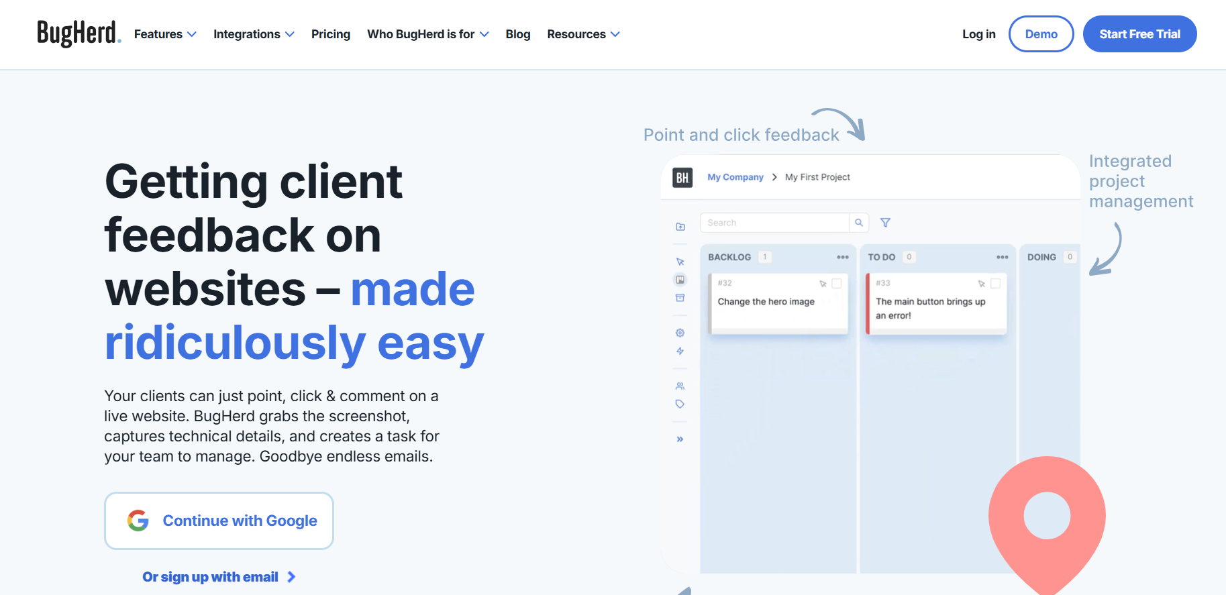Open the team members icon in the sidebar
Viewport: 1226px width, 595px height.
(680, 386)
